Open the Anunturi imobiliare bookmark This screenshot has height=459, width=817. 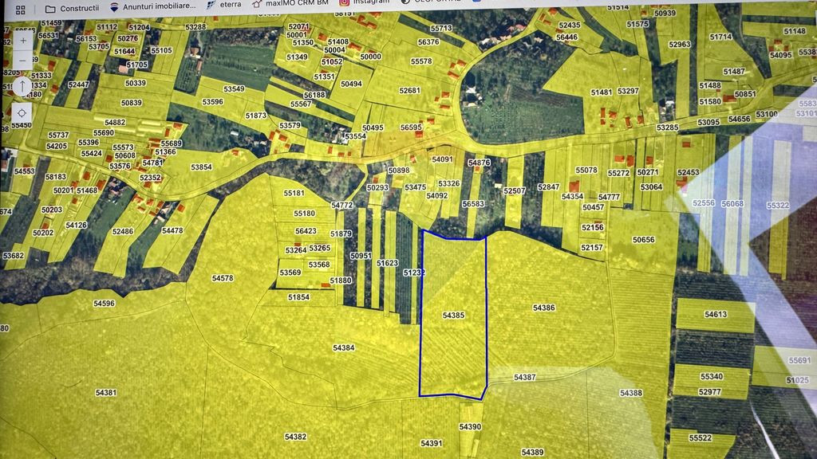152,6
